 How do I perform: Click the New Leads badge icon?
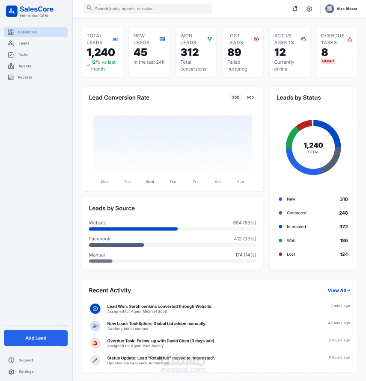tap(162, 39)
